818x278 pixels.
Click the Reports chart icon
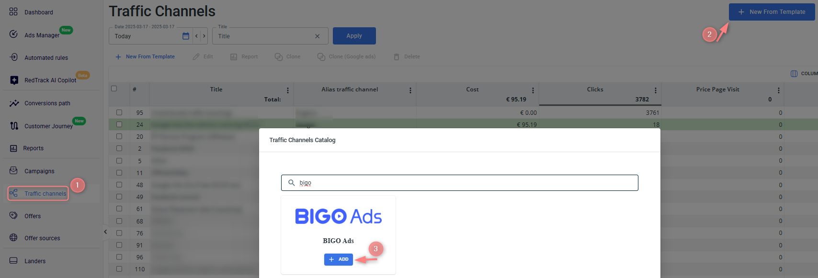point(13,148)
